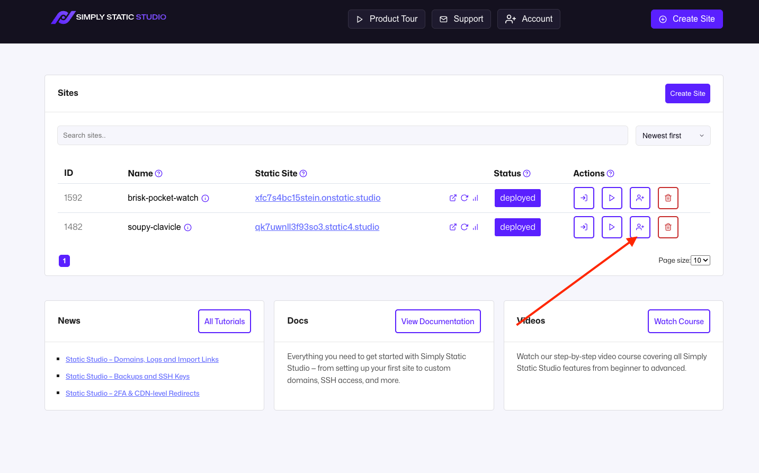Show help for the Name column

click(x=159, y=174)
